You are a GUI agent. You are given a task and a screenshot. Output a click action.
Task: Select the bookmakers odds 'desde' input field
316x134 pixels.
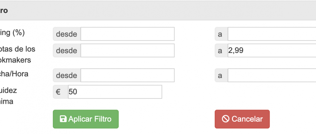[127, 51]
